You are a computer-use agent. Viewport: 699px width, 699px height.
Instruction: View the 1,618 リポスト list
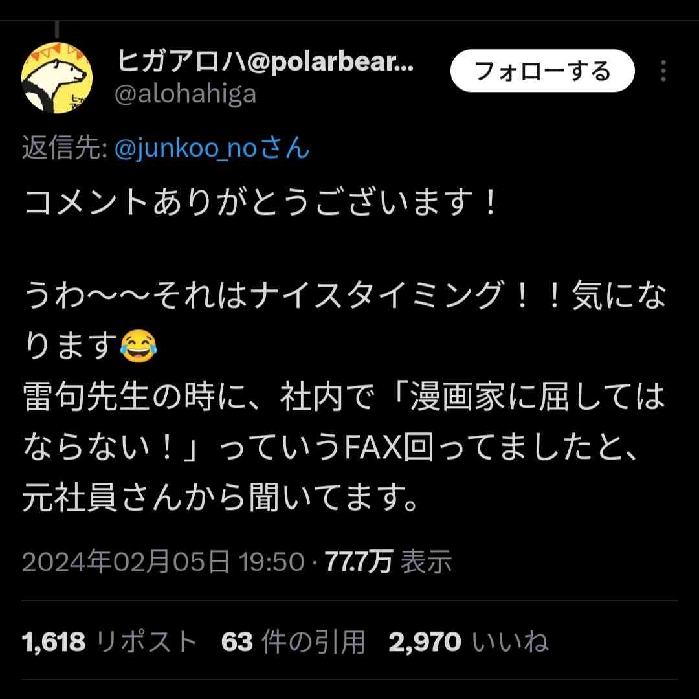109,642
